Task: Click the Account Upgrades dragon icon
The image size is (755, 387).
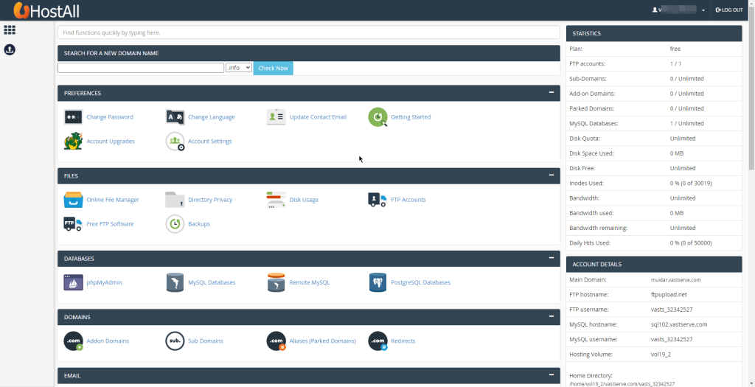Action: (73, 142)
